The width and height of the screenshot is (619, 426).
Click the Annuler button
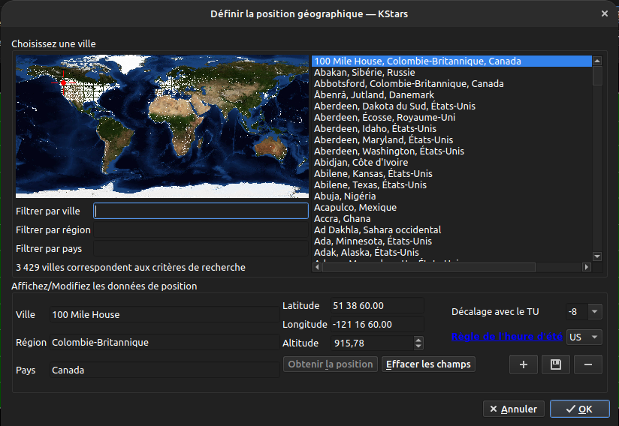(x=513, y=409)
